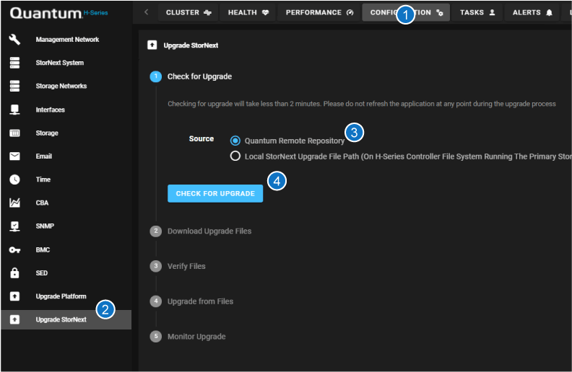Click the SED padlock icon
The image size is (572, 372).
(x=14, y=273)
